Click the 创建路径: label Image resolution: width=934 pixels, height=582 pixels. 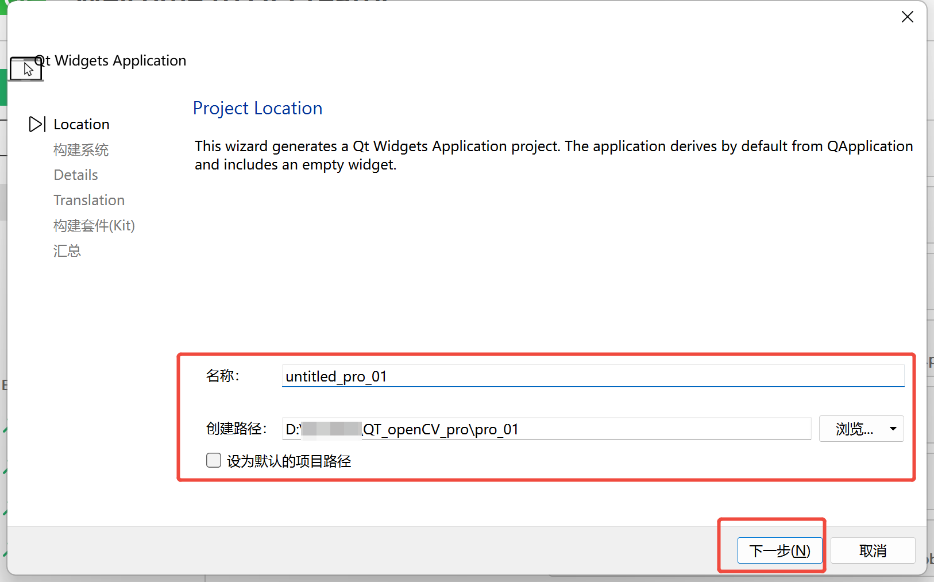coord(237,429)
